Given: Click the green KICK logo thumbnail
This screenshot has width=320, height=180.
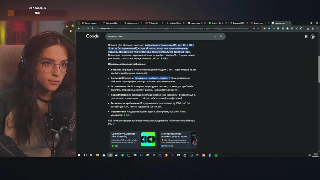Looking at the screenshot, I should coord(148,139).
